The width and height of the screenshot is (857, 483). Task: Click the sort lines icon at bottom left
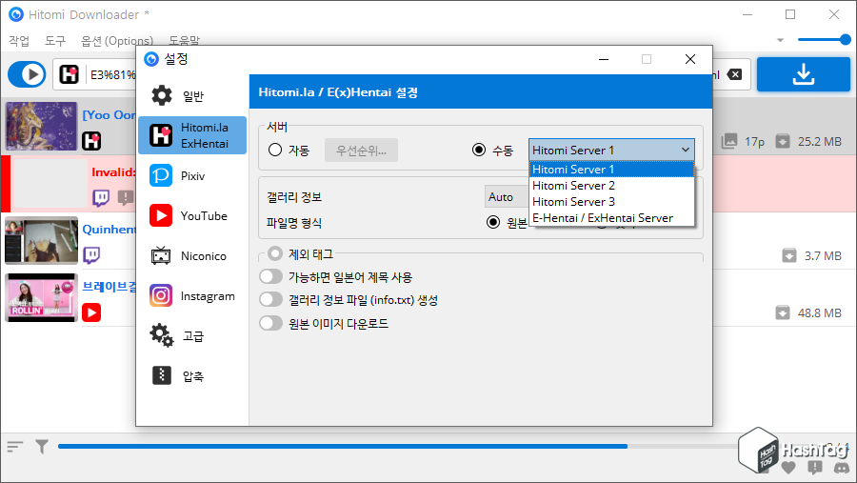pyautogui.click(x=14, y=447)
